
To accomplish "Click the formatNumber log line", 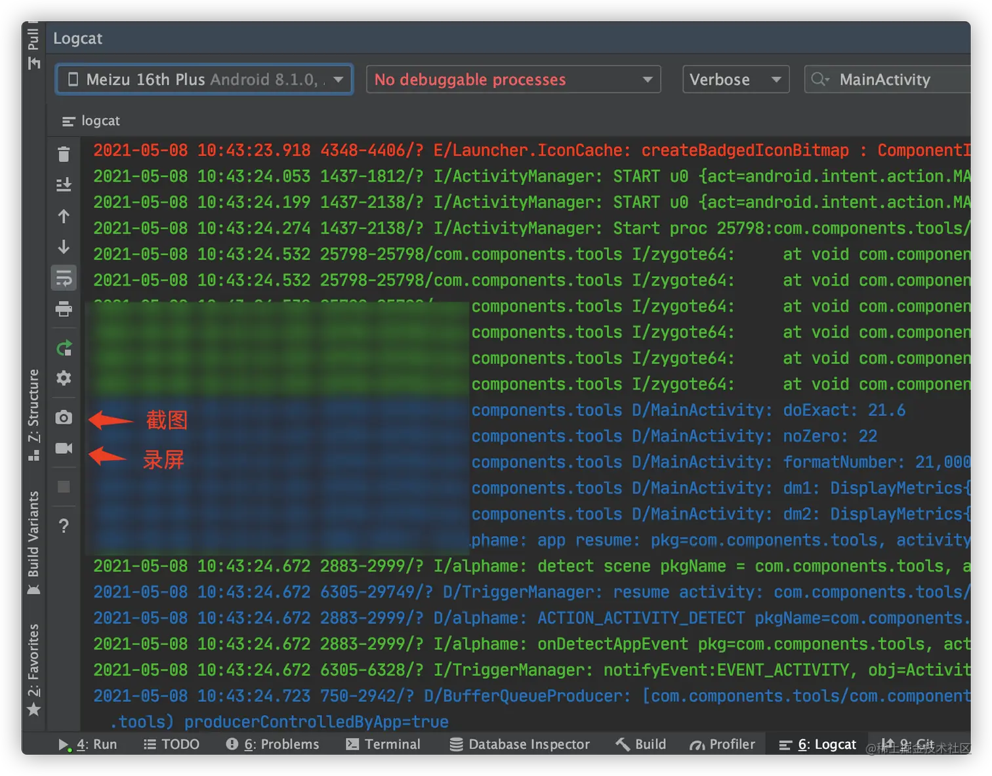I will click(x=721, y=462).
